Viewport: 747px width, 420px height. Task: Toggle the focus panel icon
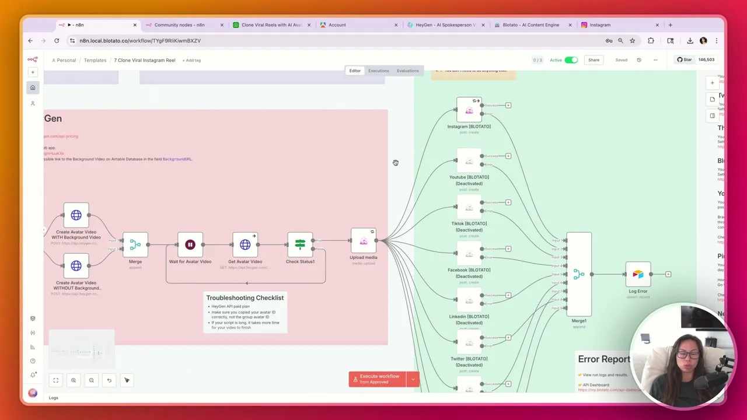click(x=712, y=116)
